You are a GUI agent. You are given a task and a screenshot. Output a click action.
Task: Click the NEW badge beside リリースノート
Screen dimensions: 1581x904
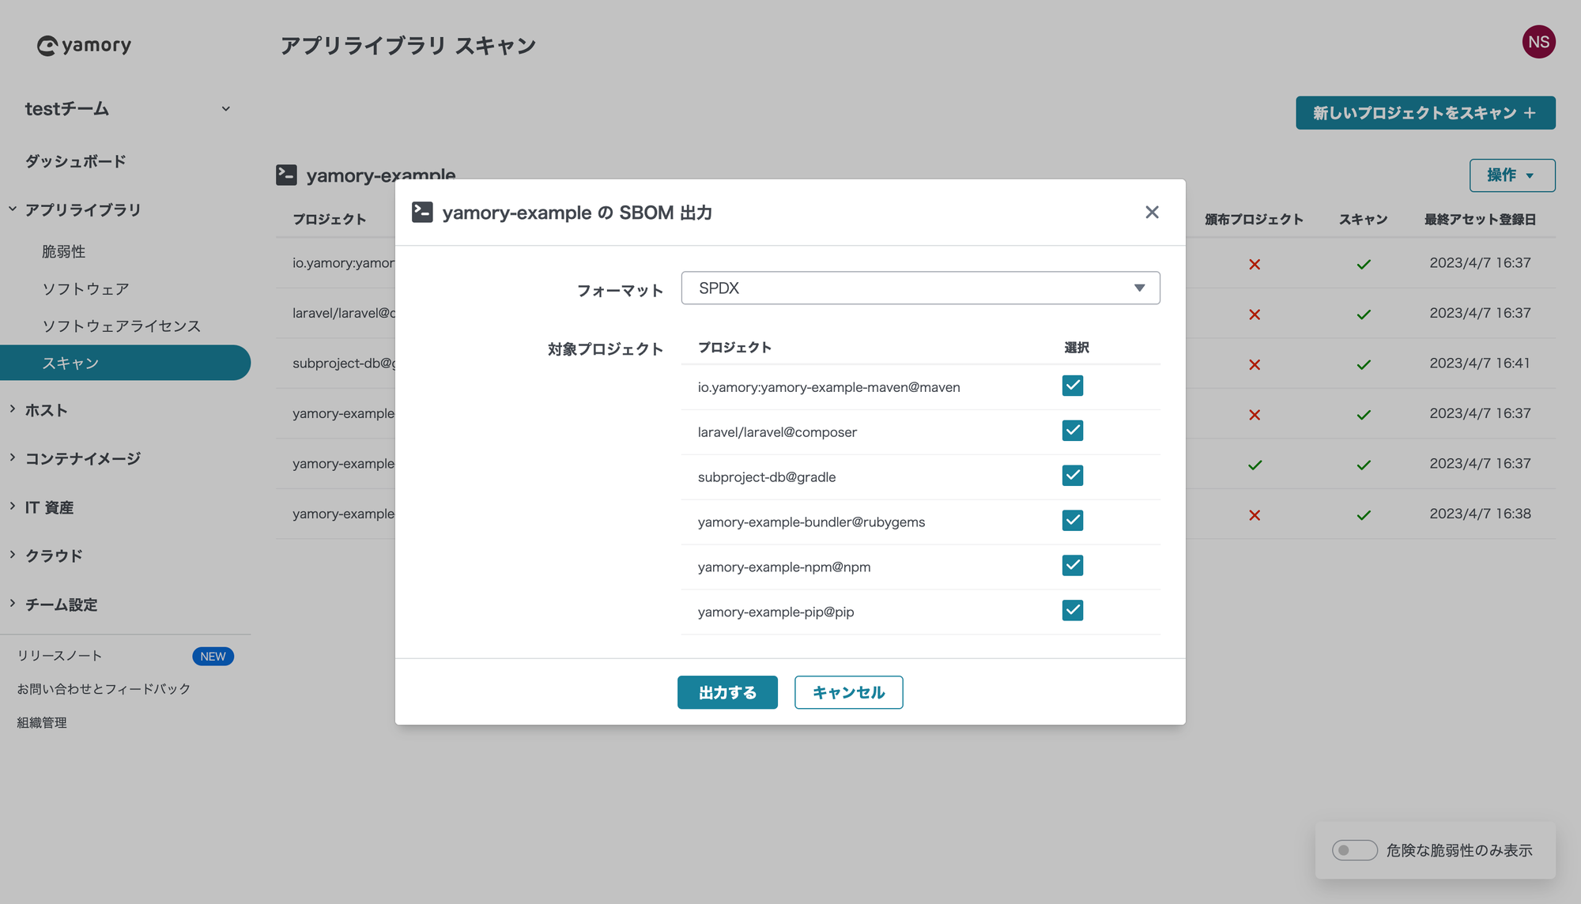pyautogui.click(x=213, y=657)
